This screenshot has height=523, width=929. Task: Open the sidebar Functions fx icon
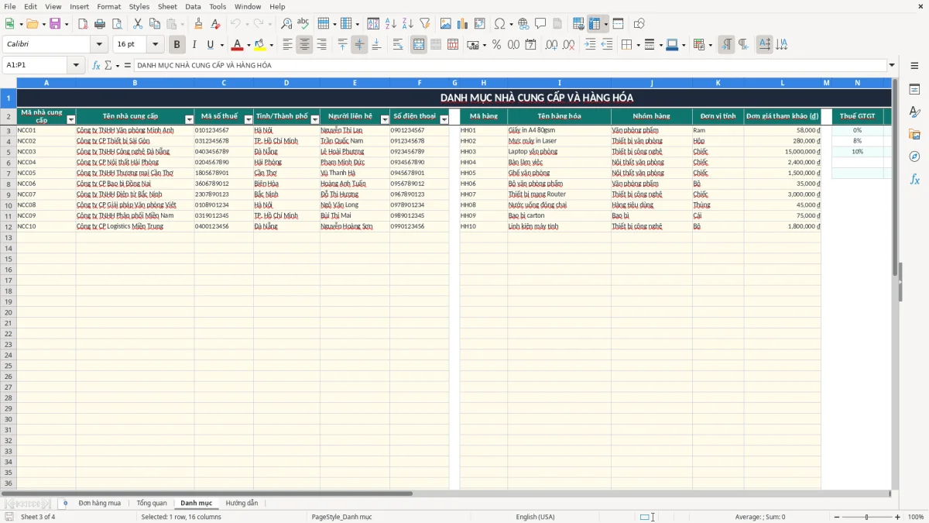914,179
